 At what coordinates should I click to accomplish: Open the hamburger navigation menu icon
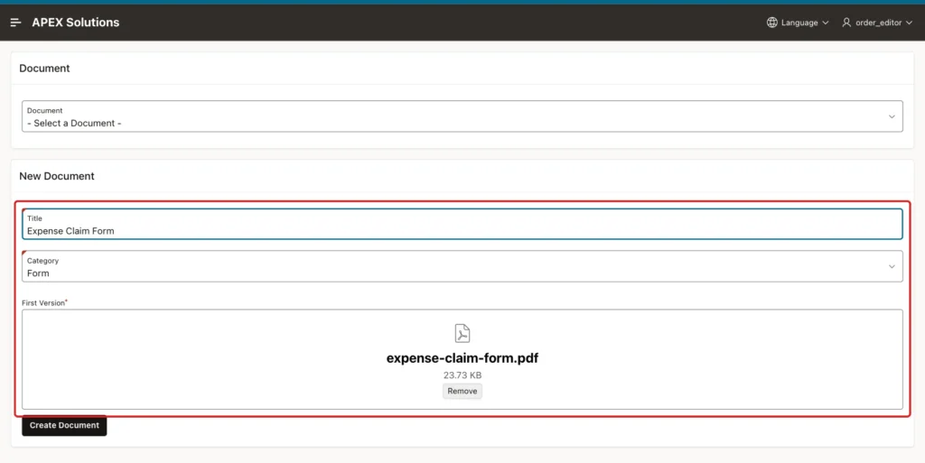tap(16, 23)
